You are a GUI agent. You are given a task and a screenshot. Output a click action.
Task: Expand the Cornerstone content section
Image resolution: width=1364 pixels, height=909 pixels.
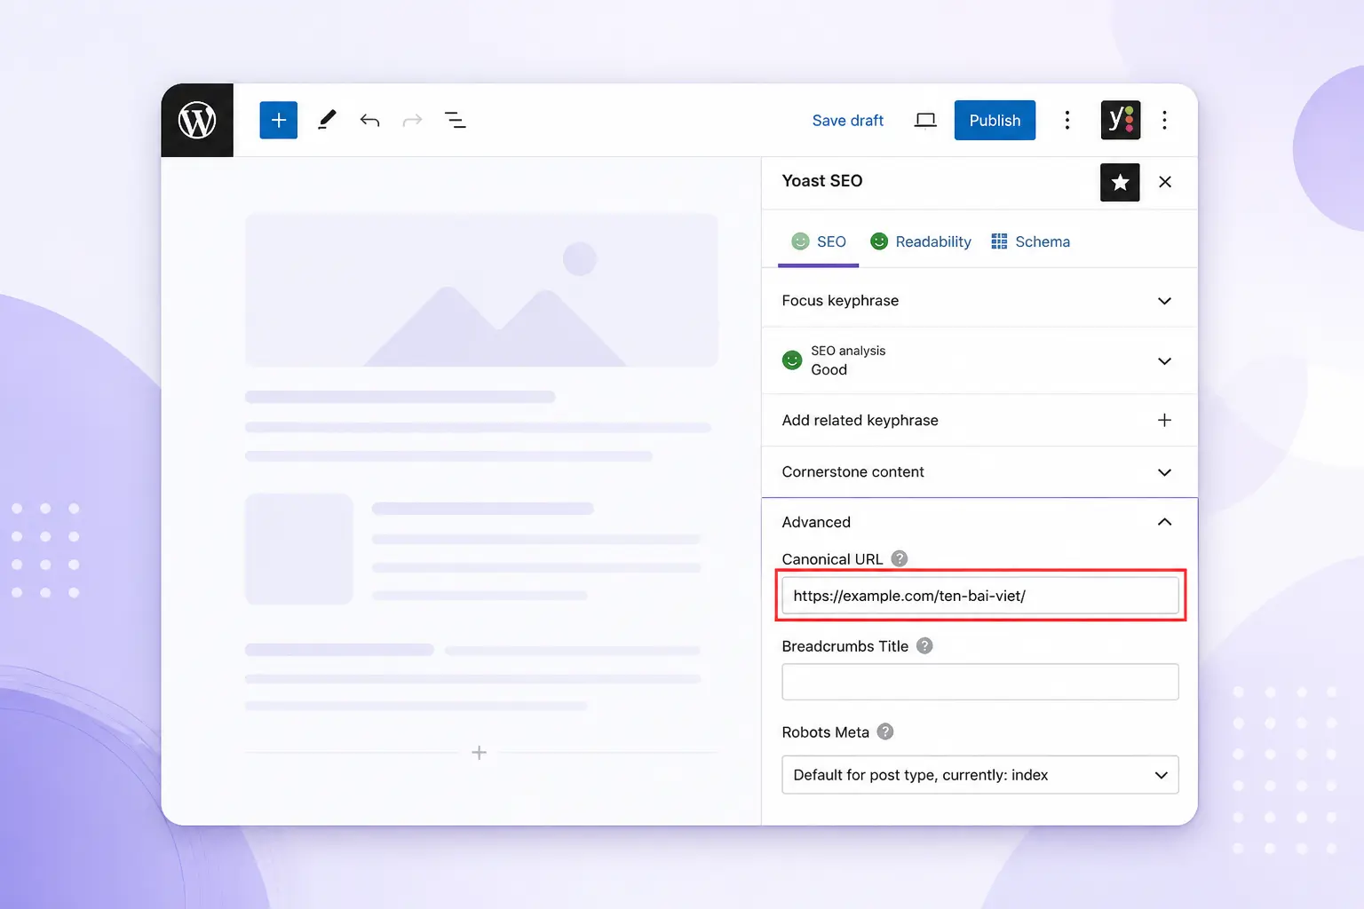tap(979, 471)
